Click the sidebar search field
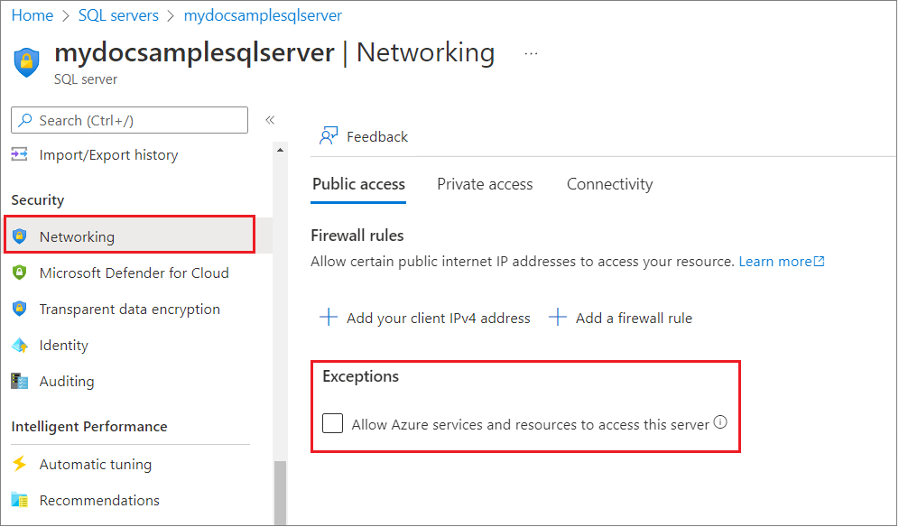This screenshot has height=527, width=899. click(x=129, y=119)
